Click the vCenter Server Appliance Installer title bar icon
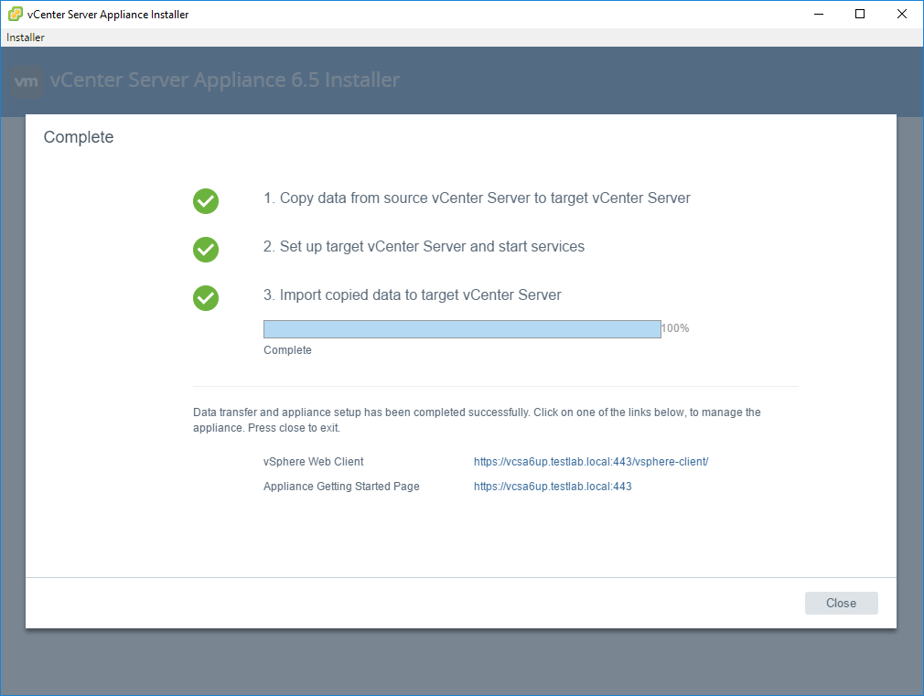The width and height of the screenshot is (924, 696). [x=16, y=14]
